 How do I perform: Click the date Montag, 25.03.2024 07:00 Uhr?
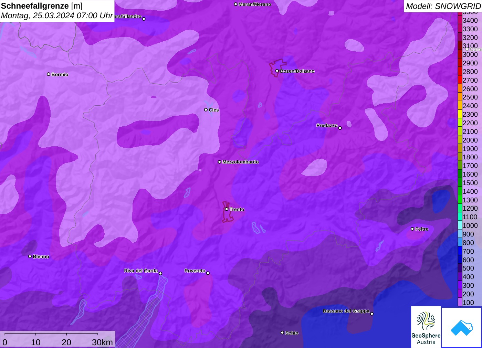(57, 15)
